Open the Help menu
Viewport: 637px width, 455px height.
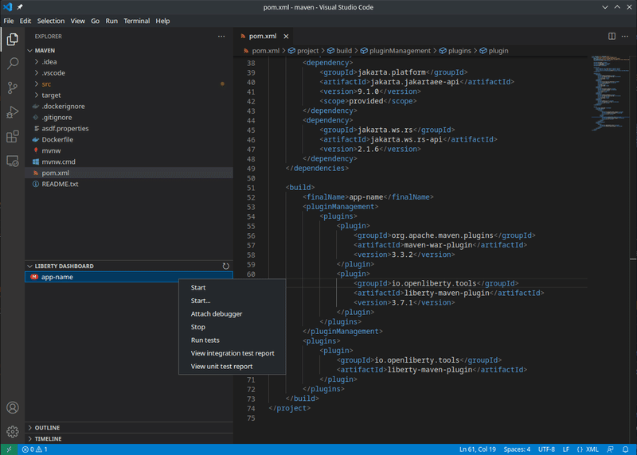tap(162, 21)
